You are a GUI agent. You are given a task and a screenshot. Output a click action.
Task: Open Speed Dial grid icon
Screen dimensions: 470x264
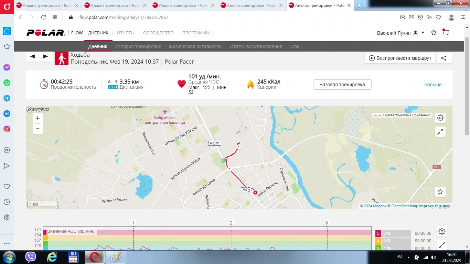(x=55, y=17)
